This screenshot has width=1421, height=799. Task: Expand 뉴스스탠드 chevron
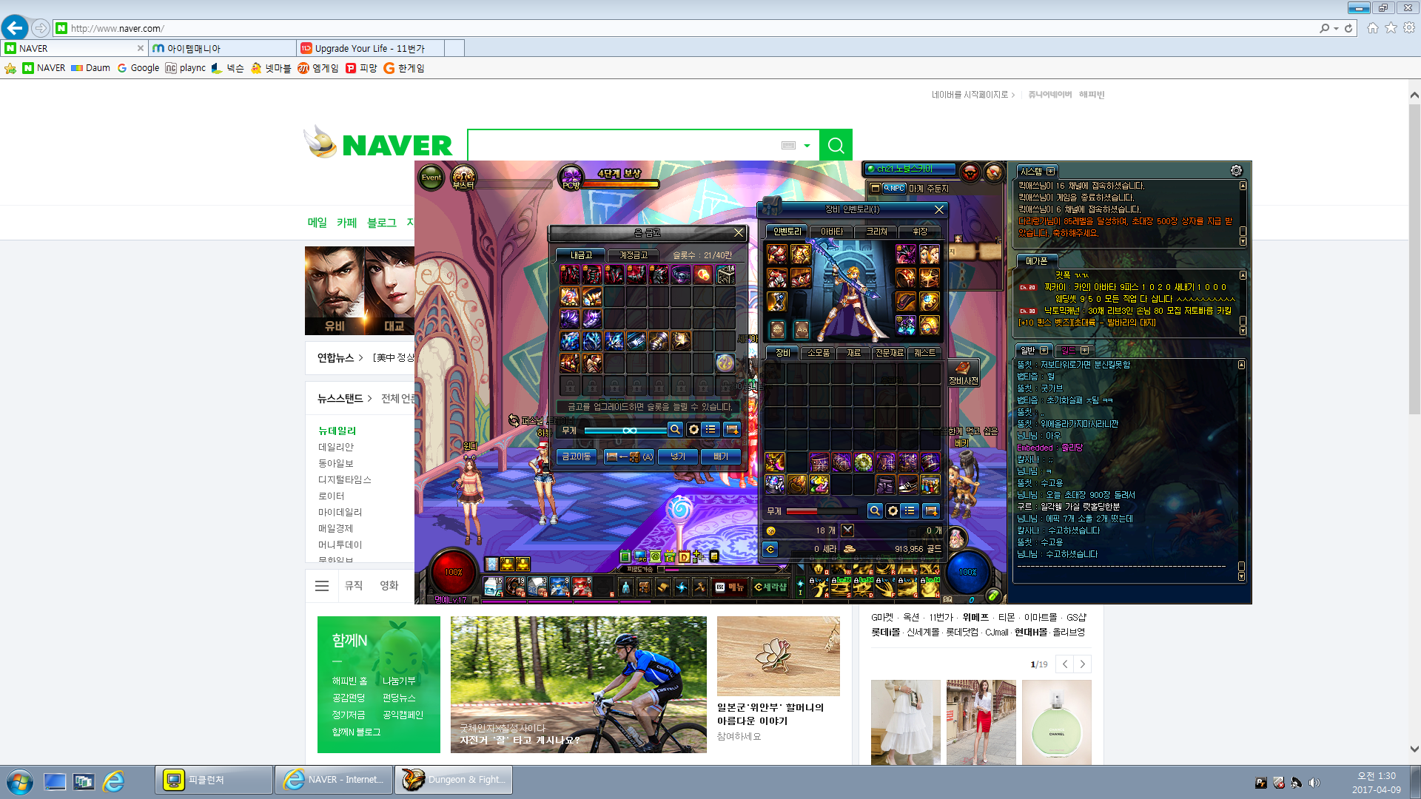369,399
